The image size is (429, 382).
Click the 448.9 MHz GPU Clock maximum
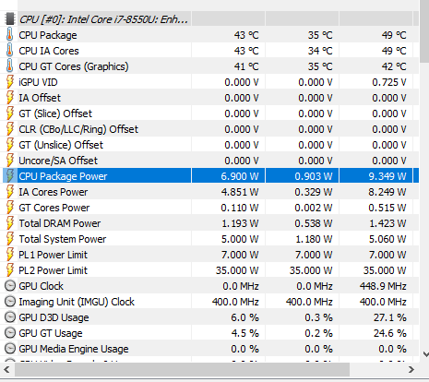[383, 286]
